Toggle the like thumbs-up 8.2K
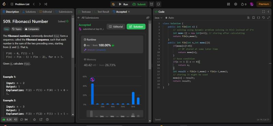 point(7,120)
